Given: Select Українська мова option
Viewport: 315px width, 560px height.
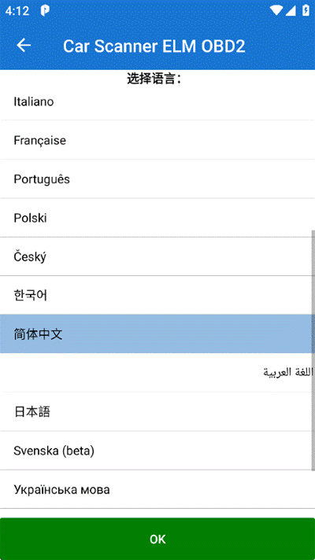Looking at the screenshot, I should (157, 490).
